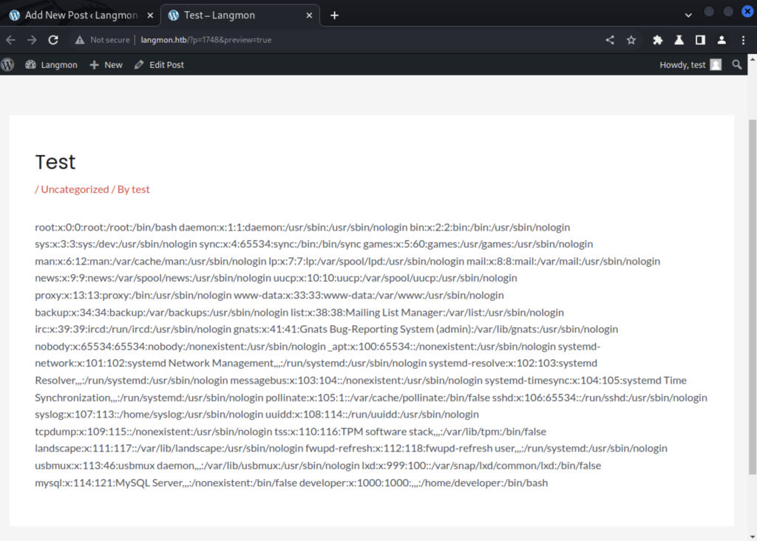Click the line starting Synchronization
This screenshot has width=757, height=541.
tap(371, 398)
